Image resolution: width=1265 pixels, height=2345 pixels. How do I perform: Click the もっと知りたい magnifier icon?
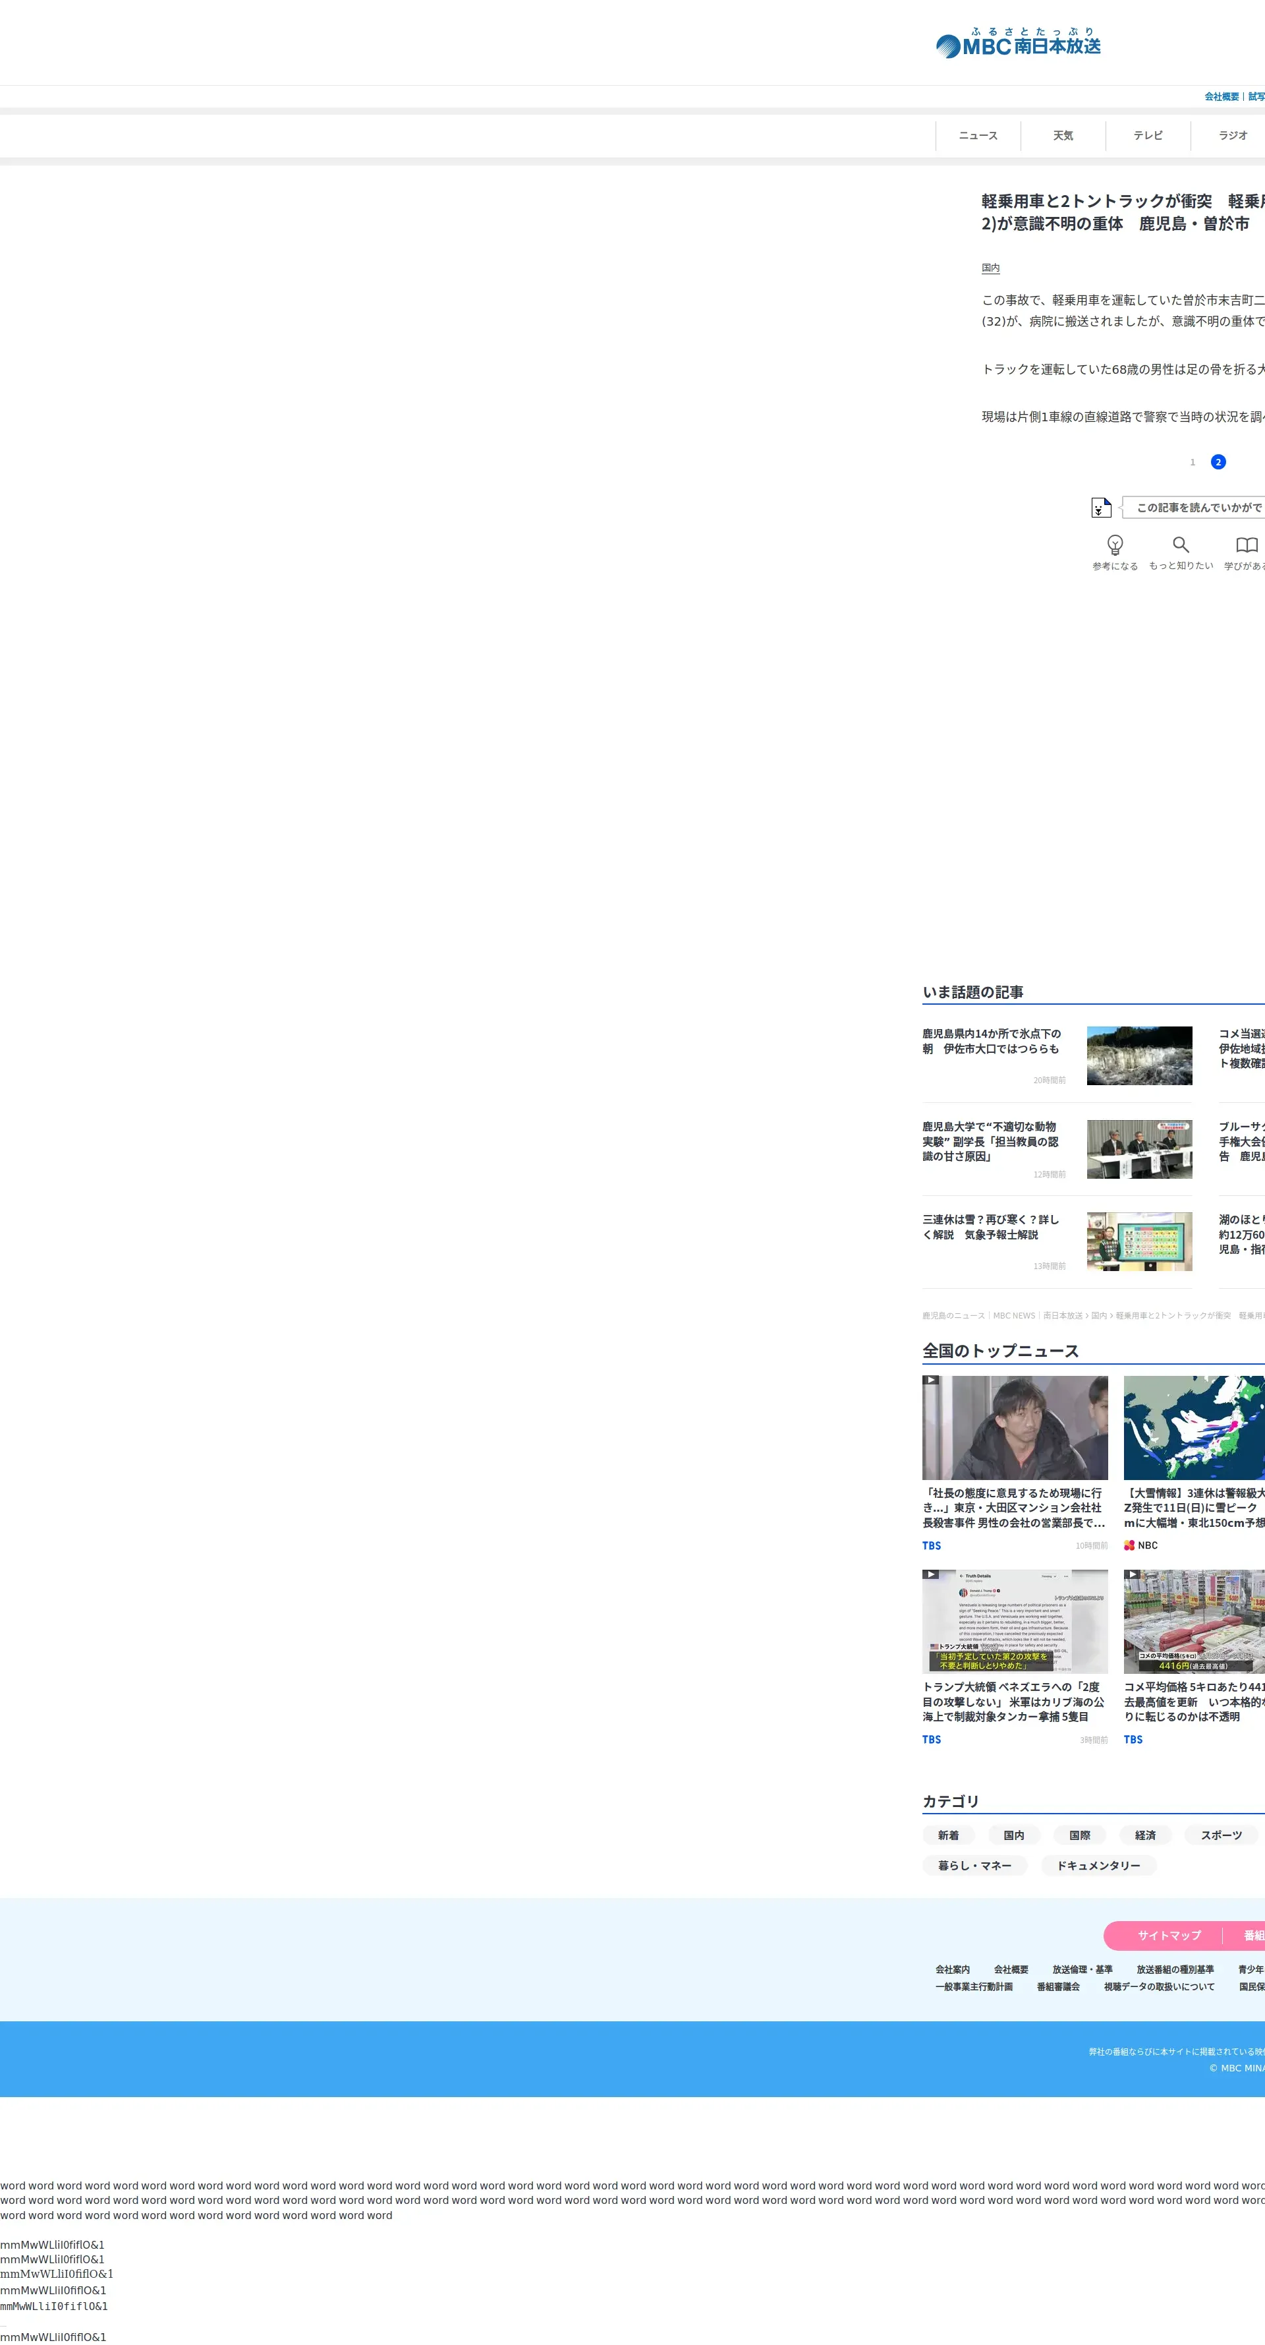point(1181,545)
